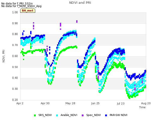Click the Aug 20 x-axis tick label
This screenshot has width=161, height=120.
146,103
